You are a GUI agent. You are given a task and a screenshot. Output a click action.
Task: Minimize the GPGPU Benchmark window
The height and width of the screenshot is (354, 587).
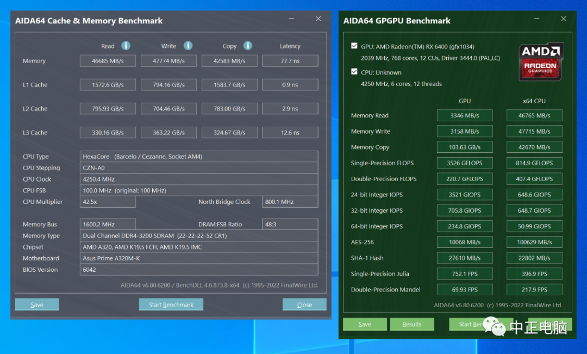536,18
